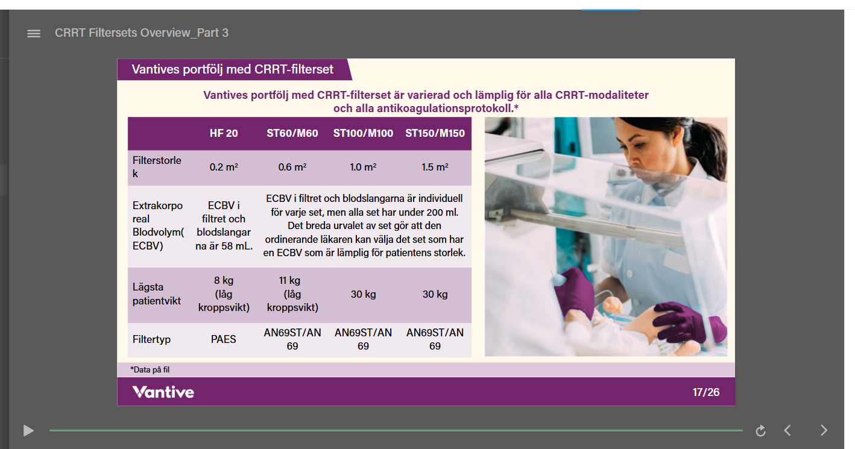Go to the next slide arrow
The height and width of the screenshot is (449, 855).
point(824,430)
